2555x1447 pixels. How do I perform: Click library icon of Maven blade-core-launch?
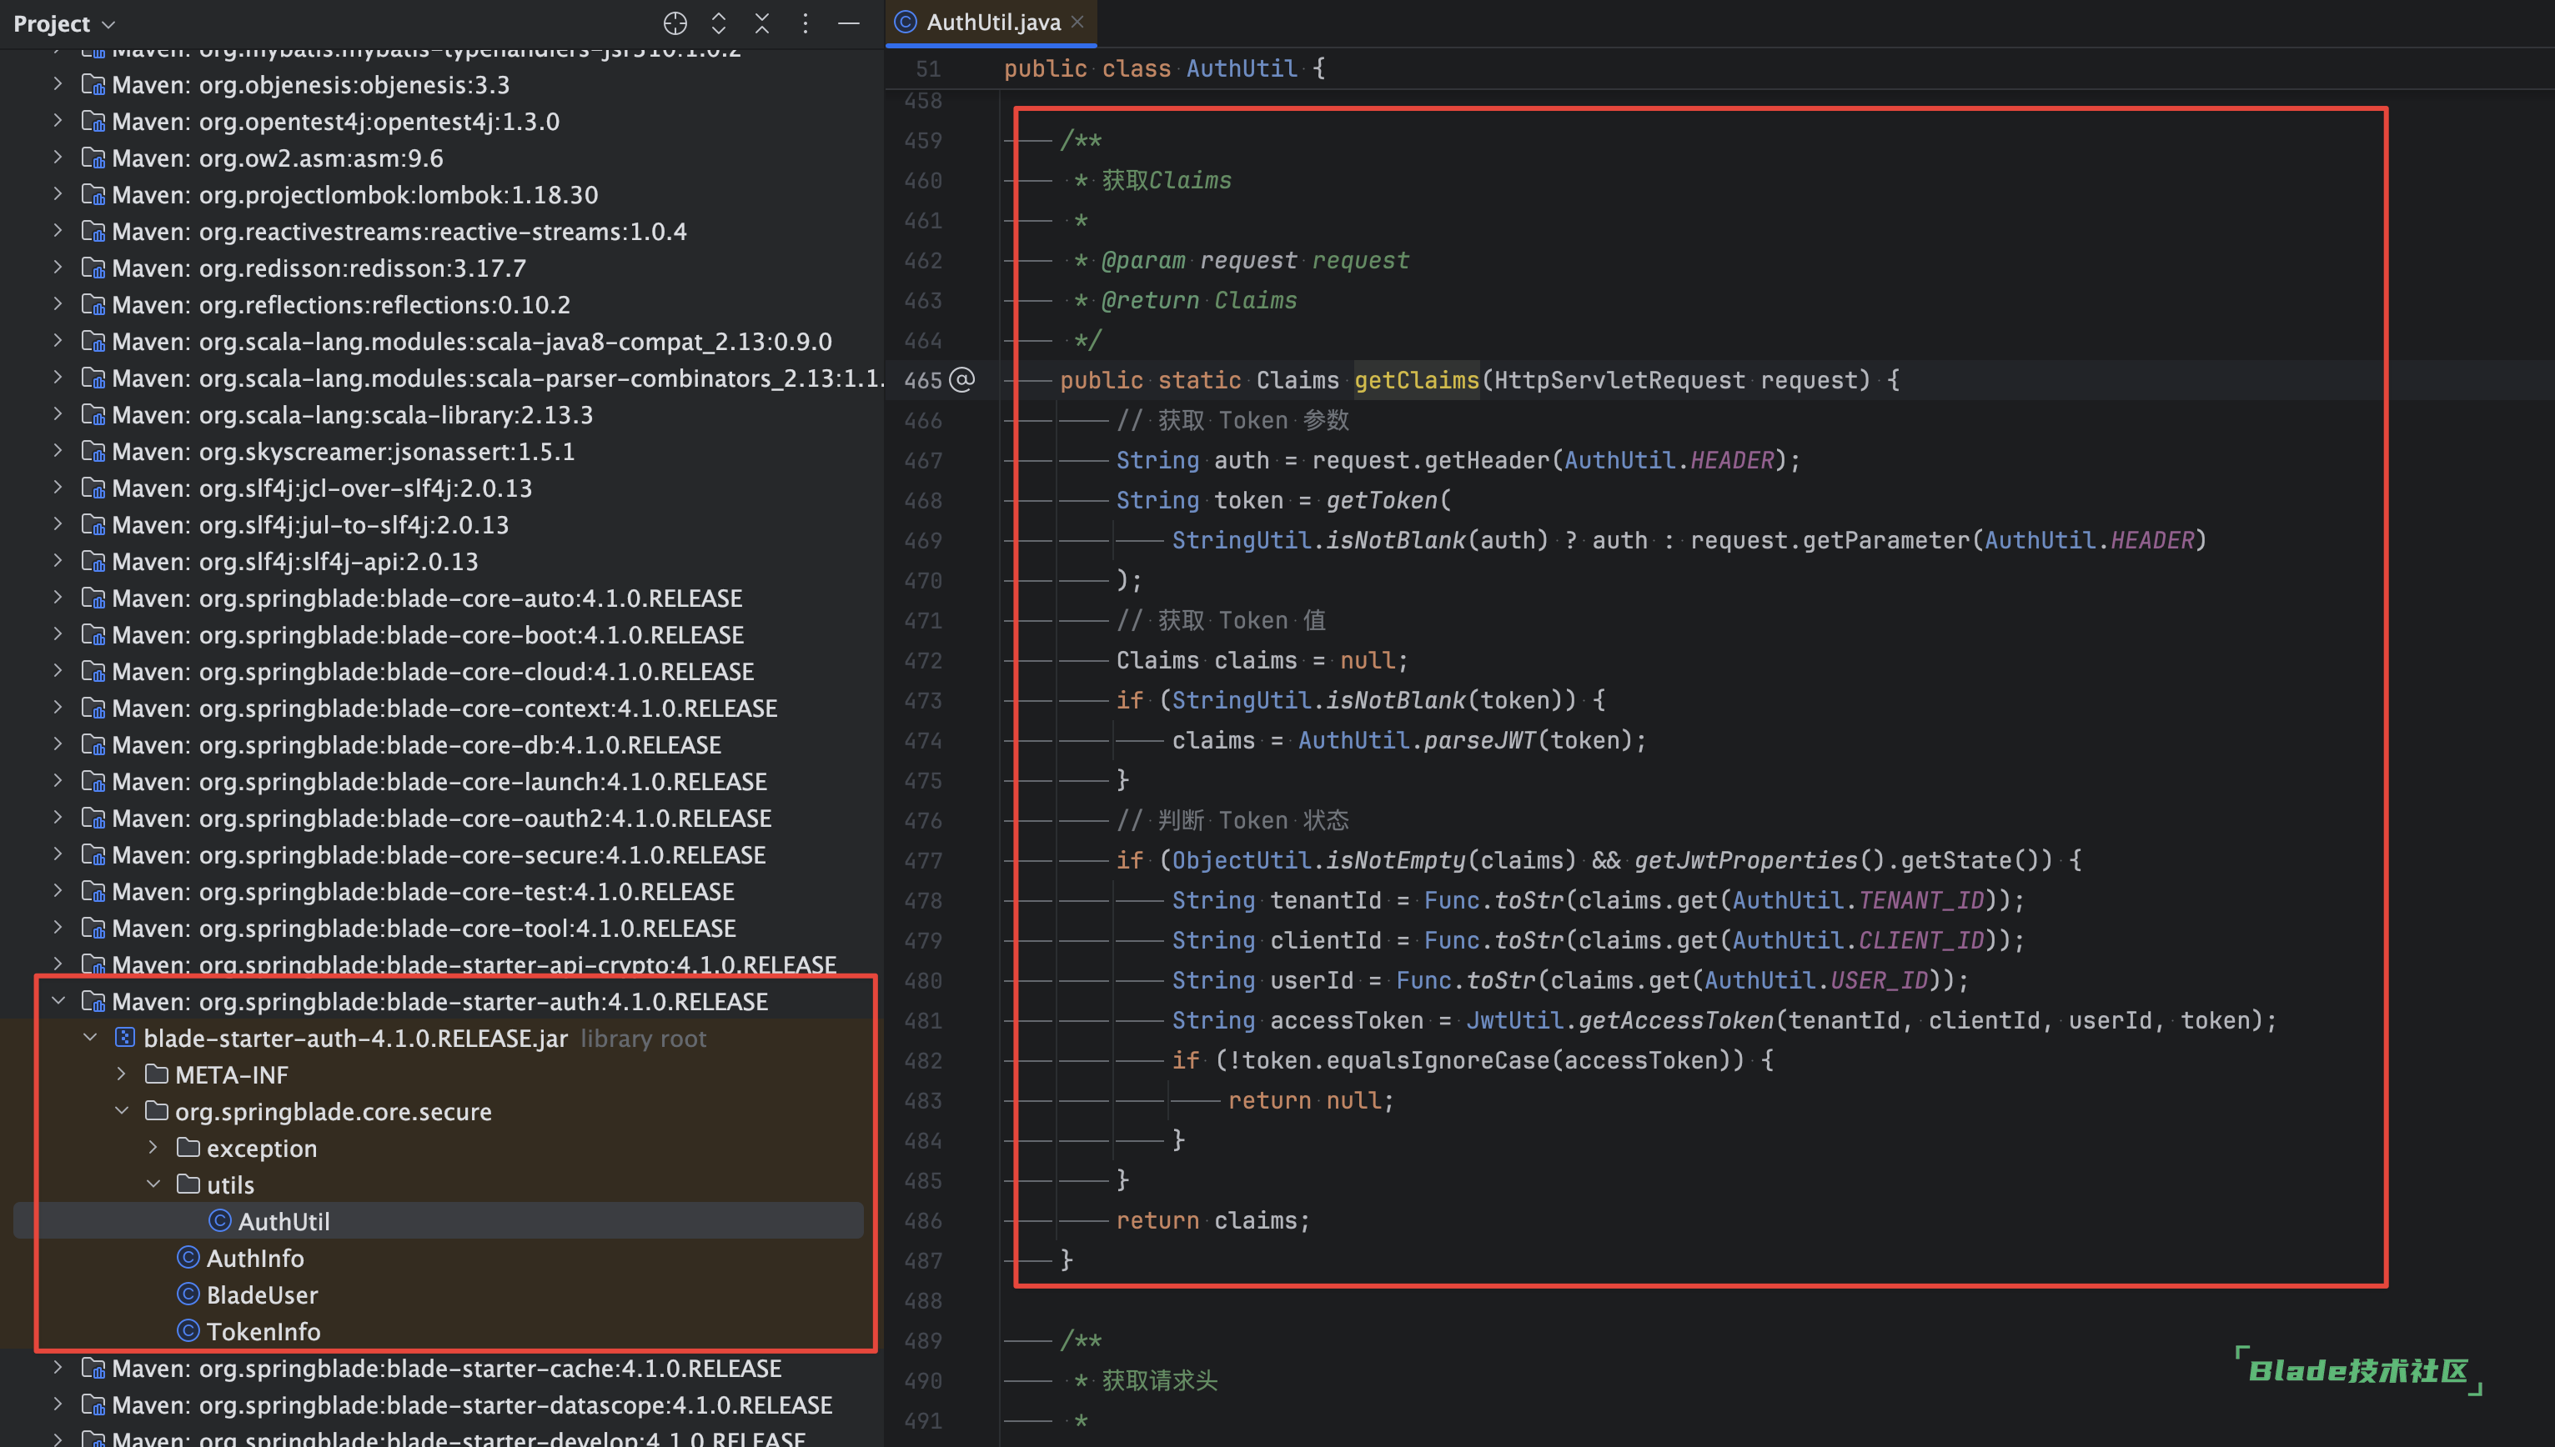coord(93,782)
